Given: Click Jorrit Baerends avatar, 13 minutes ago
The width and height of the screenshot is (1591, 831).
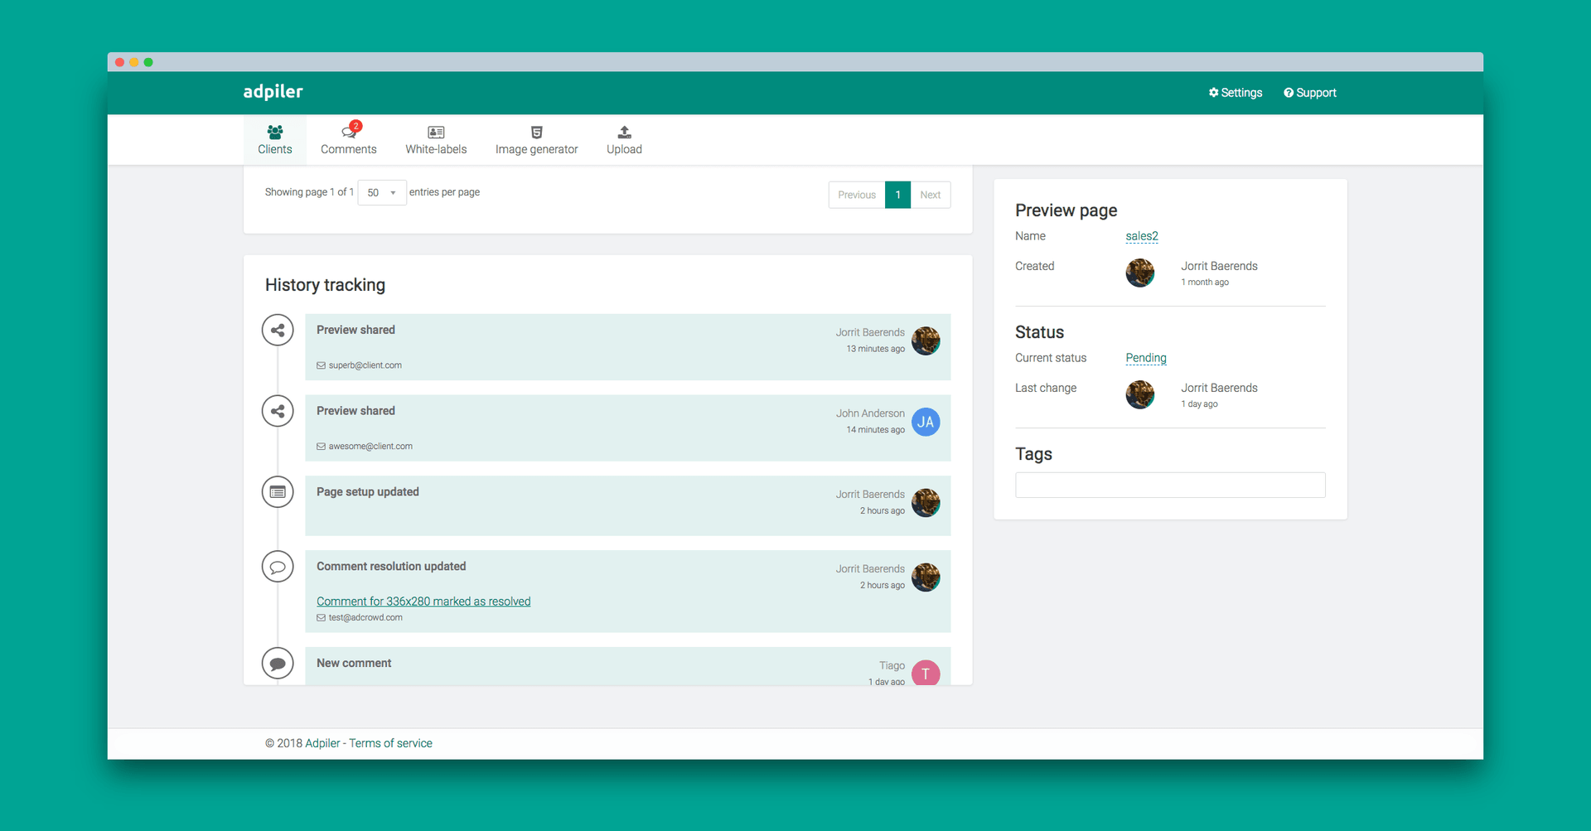Looking at the screenshot, I should click(926, 341).
